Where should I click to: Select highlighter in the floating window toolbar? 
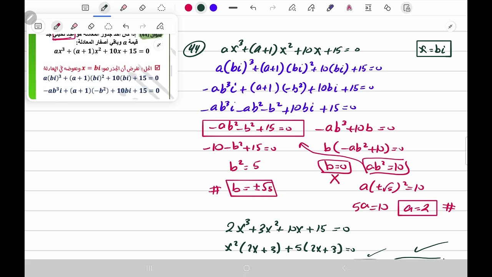(x=74, y=26)
